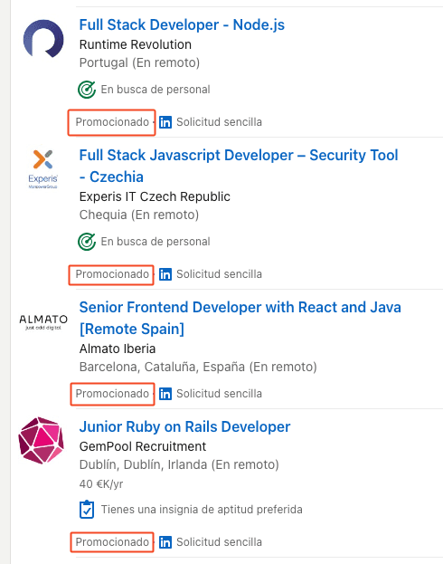Click the Almato Iberia company name

(x=118, y=349)
